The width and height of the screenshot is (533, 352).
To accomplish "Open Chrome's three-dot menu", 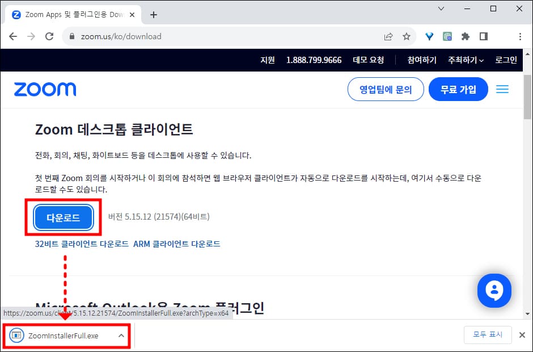I will 520,36.
